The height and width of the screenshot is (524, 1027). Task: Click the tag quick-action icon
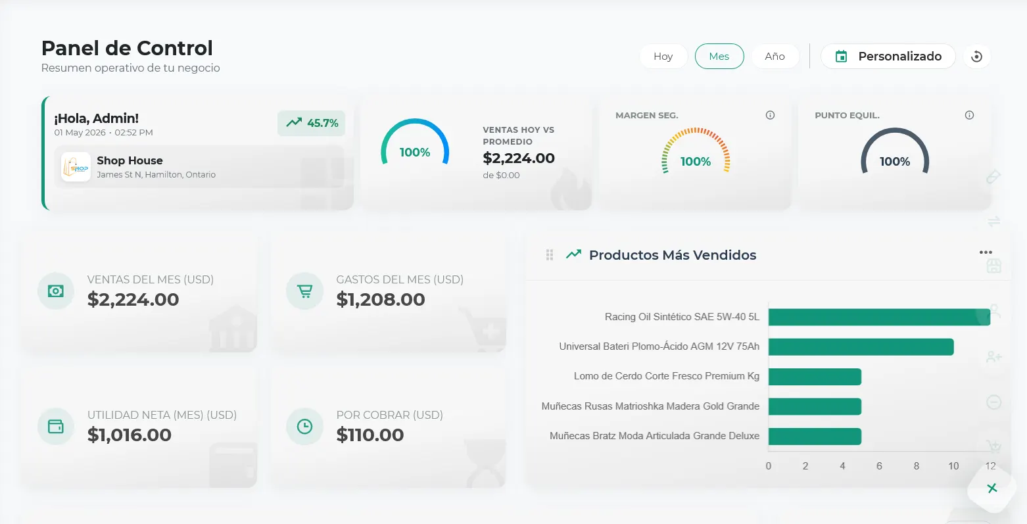pos(994,176)
